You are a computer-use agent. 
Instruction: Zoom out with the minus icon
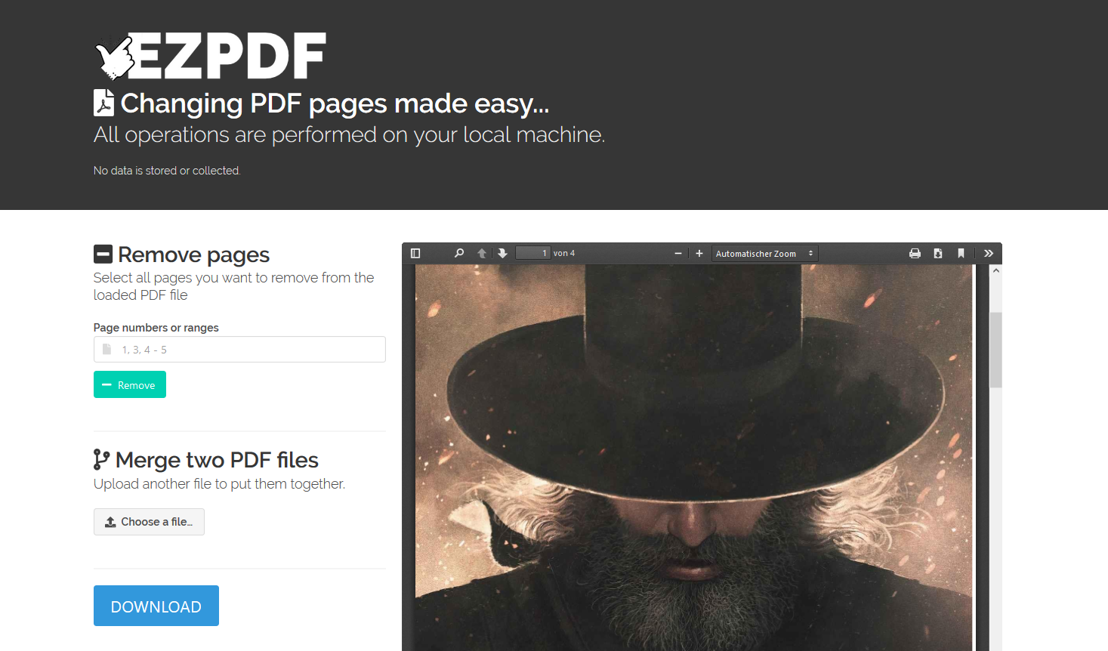coord(678,253)
